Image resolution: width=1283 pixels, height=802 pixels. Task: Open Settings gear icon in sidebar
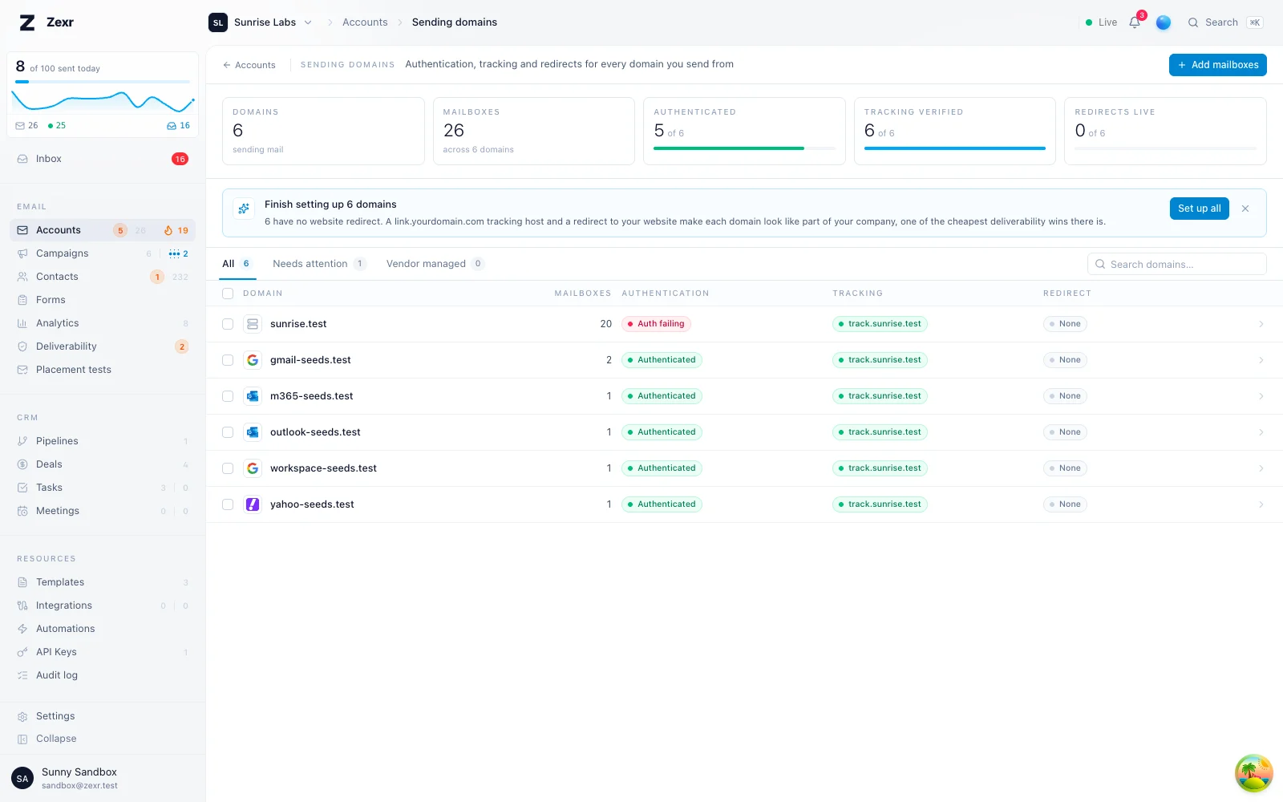point(22,716)
